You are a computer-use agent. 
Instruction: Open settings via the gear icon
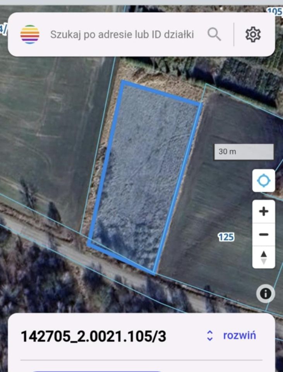(253, 34)
